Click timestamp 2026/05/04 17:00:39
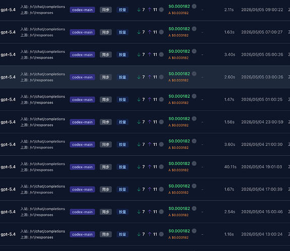Viewport: 290px width, 251px height. pos(262,189)
